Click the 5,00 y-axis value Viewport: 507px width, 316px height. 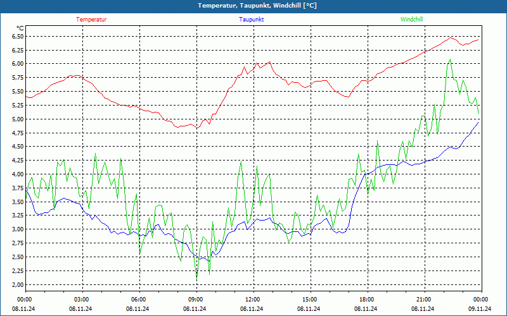(18, 119)
